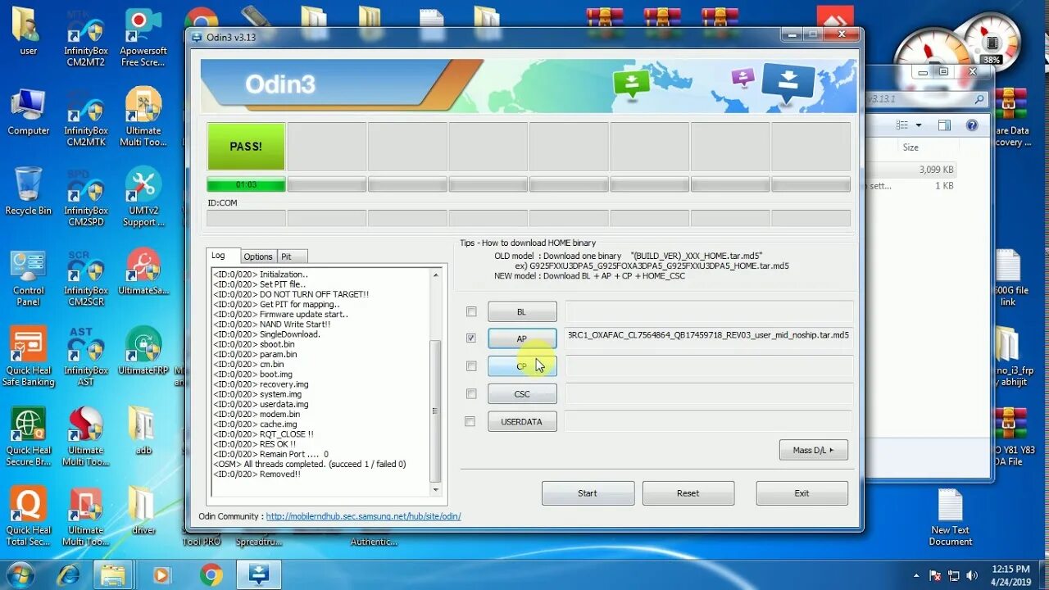Click the Size column header in Explorer
The image size is (1049, 590).
910,147
